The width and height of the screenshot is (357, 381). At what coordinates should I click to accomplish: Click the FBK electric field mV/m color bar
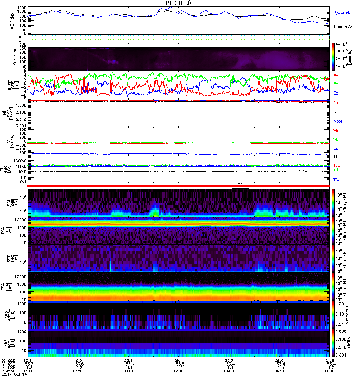coord(333,315)
